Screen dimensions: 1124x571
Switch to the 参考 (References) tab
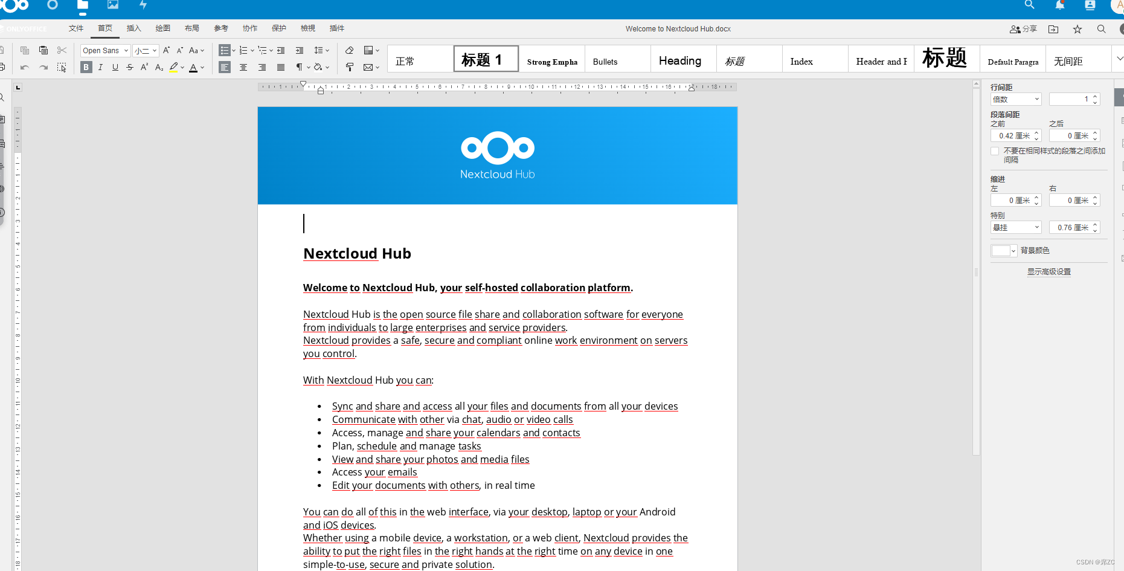pyautogui.click(x=221, y=28)
